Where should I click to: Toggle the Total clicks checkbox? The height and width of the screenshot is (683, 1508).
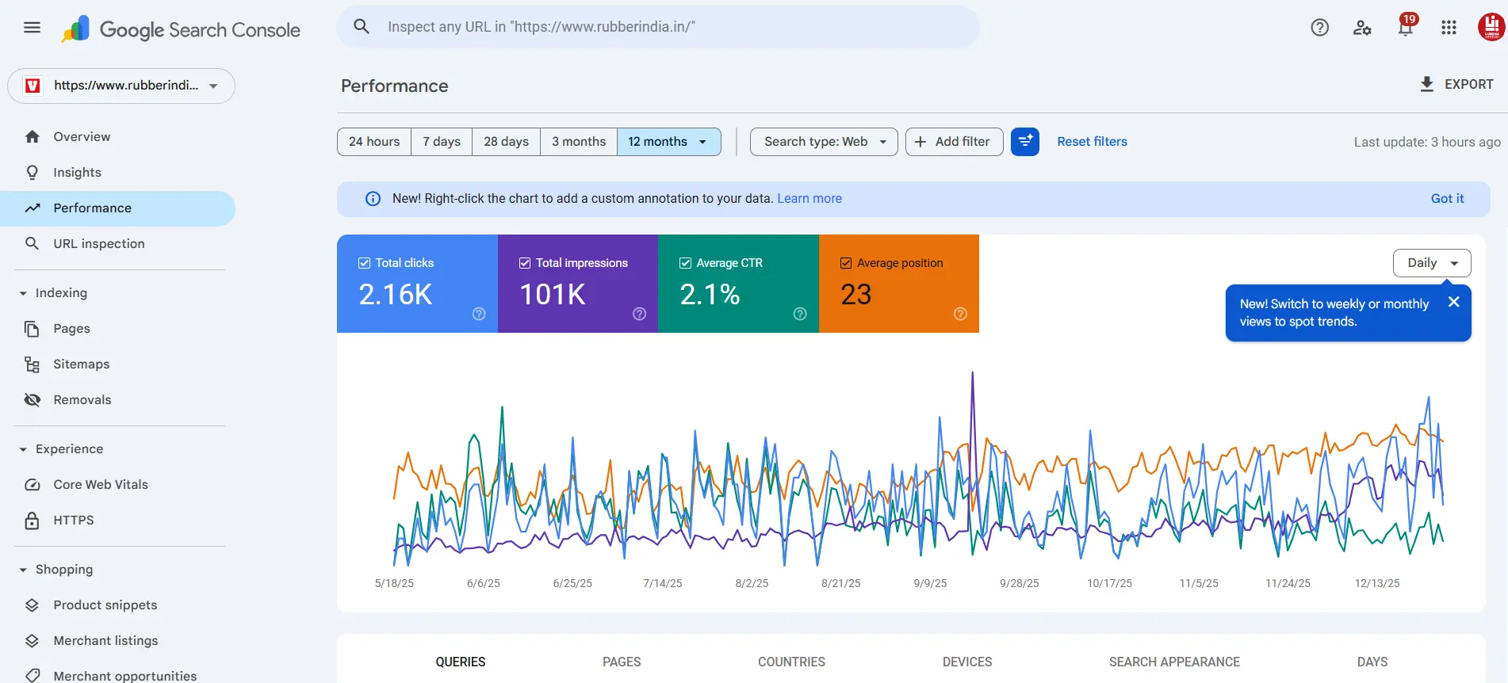coord(365,263)
